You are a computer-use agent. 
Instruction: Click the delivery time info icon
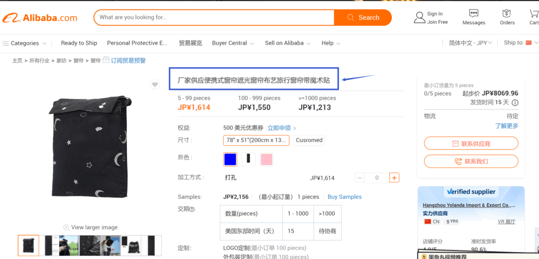tap(515, 102)
